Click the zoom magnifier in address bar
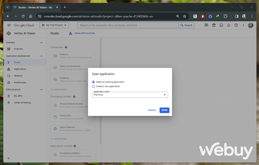259x165 pixels. pyautogui.click(x=178, y=16)
